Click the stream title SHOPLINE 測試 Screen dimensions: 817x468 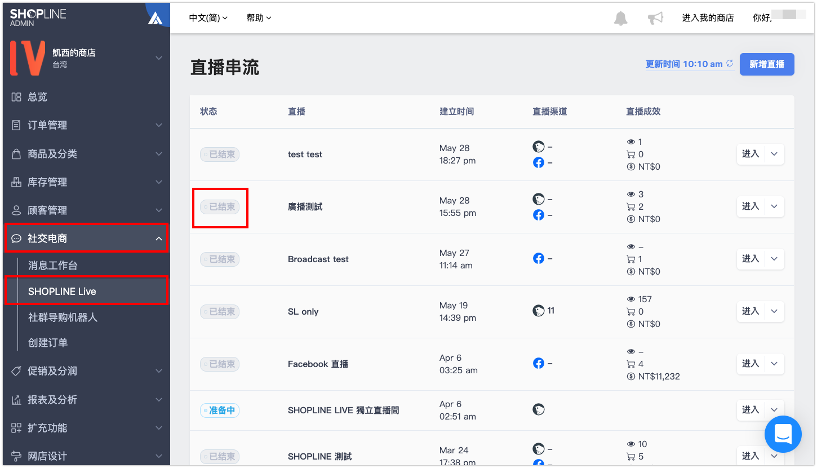pos(319,457)
